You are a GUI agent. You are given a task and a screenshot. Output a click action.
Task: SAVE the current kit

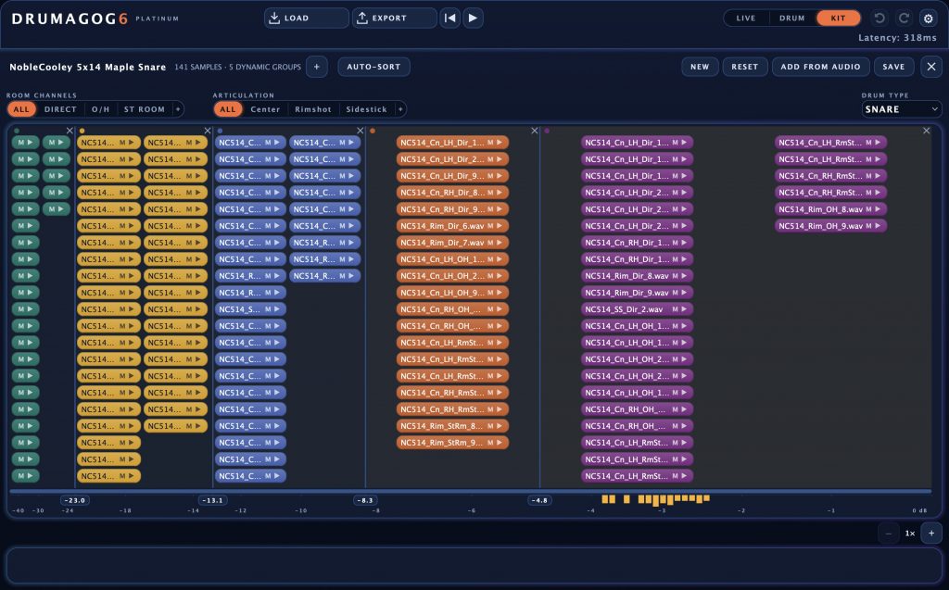coord(893,67)
